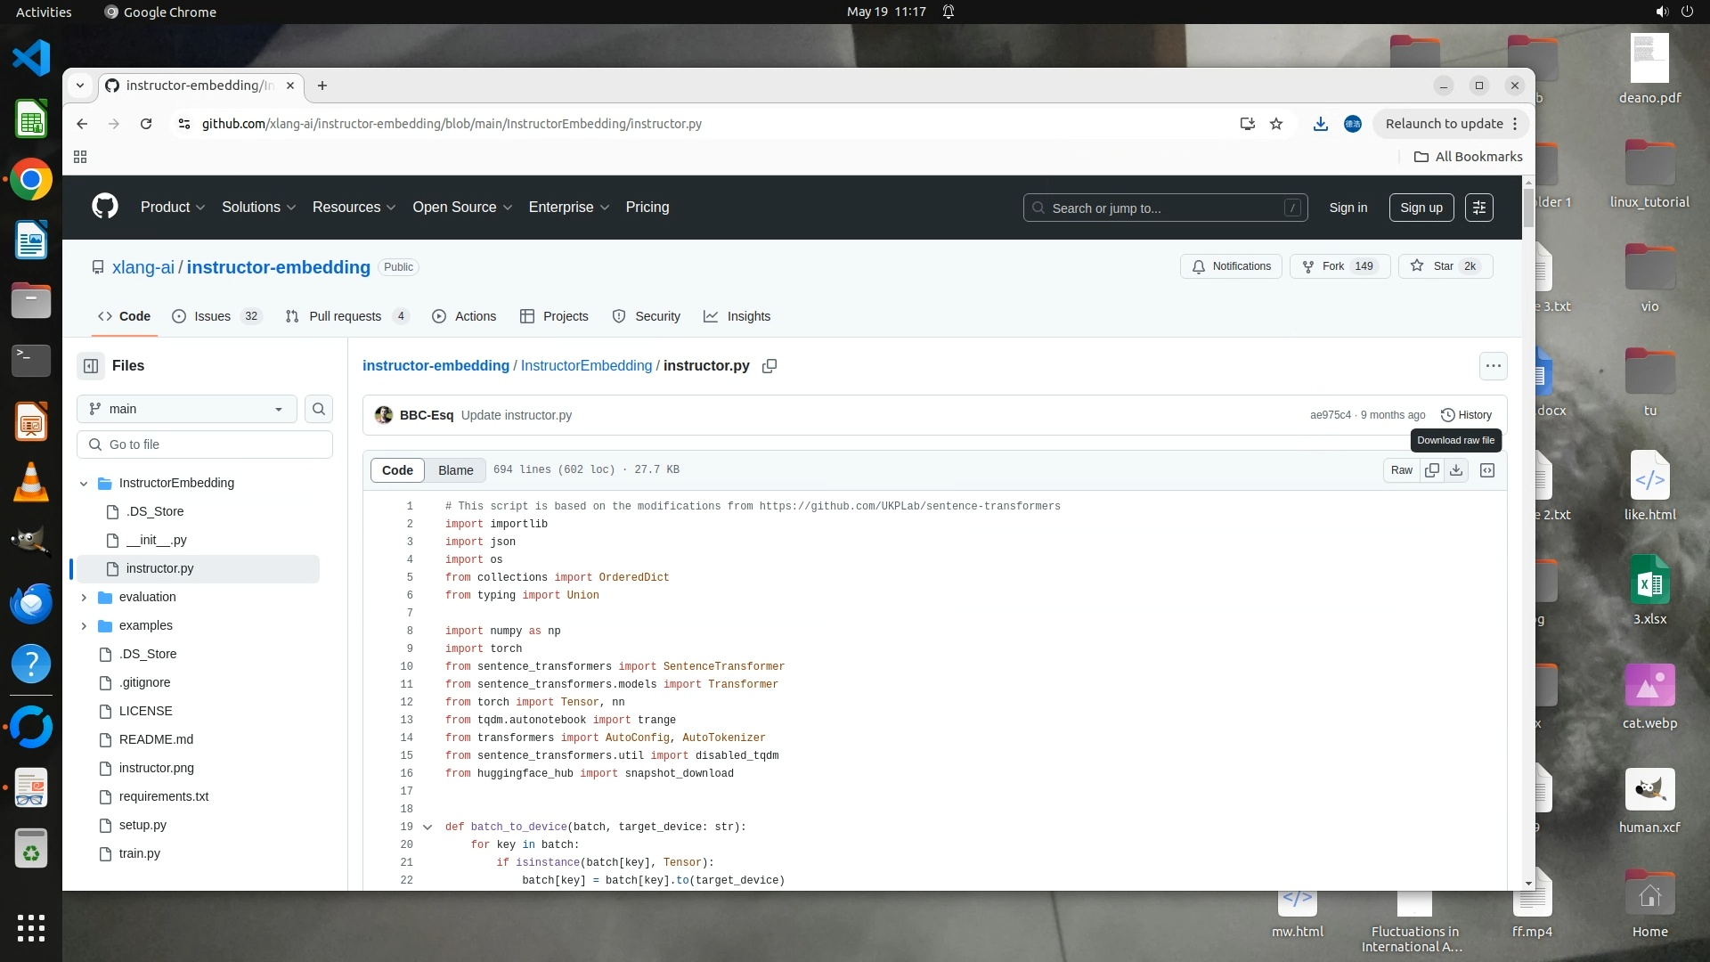Click the download raw file icon
Image resolution: width=1710 pixels, height=962 pixels.
coord(1456,470)
